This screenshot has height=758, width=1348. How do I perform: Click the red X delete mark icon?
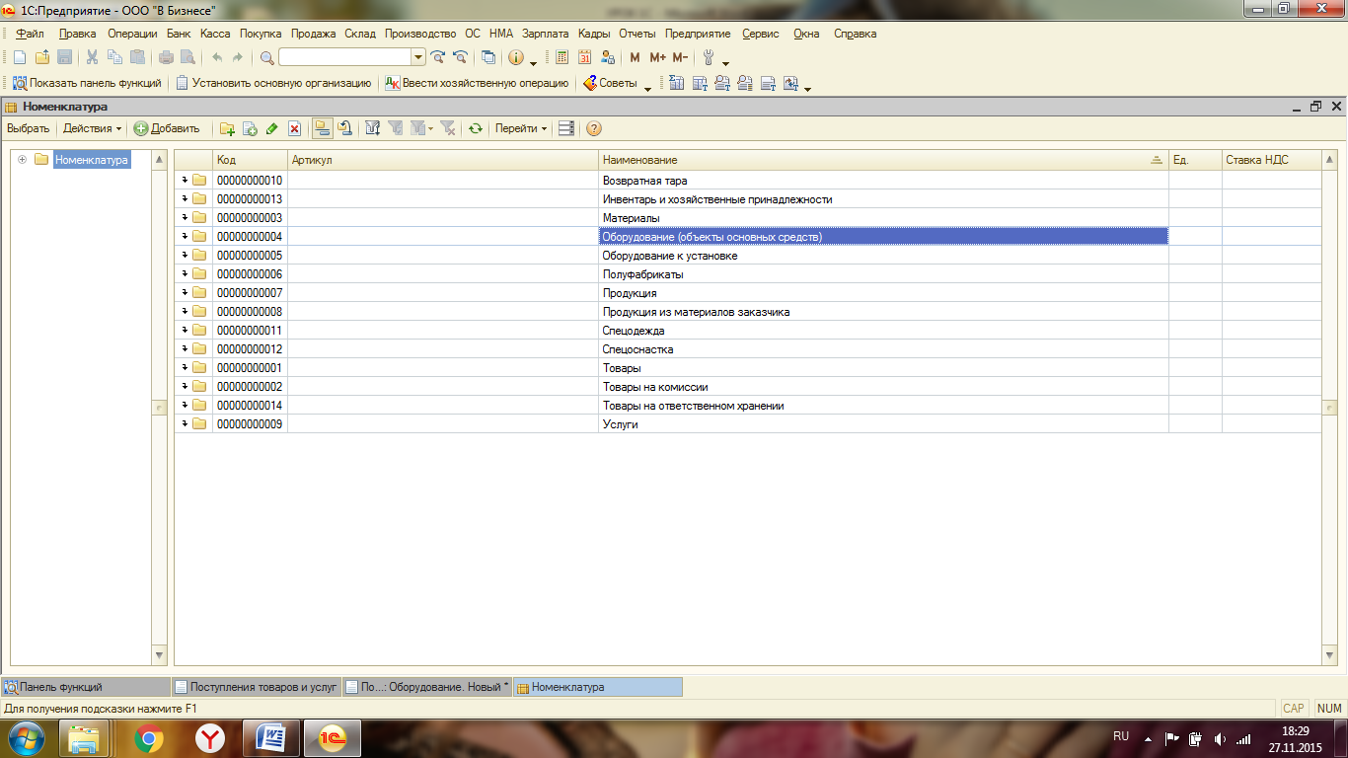click(294, 128)
